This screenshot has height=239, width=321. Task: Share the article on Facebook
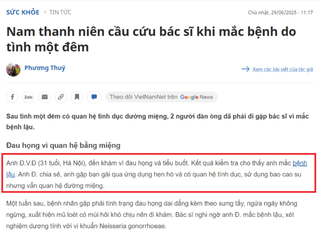(x=12, y=97)
